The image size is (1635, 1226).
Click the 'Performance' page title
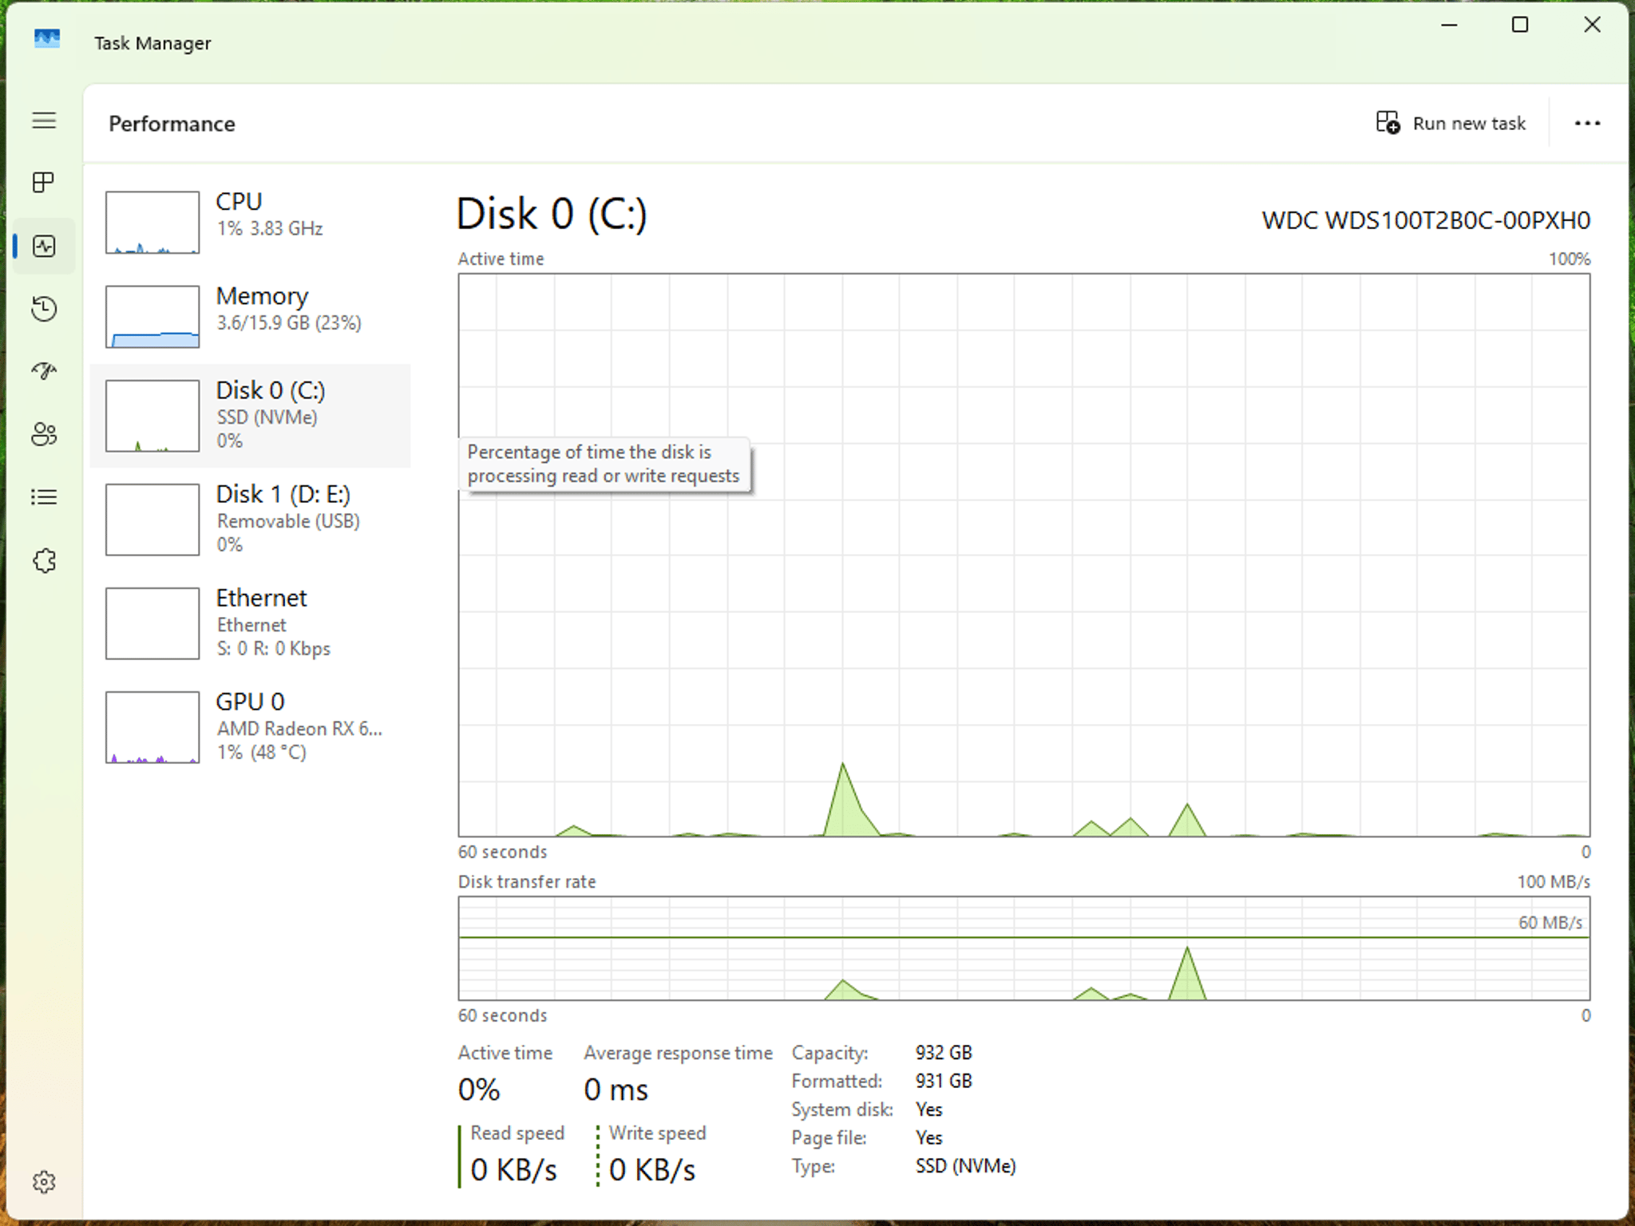tap(172, 124)
